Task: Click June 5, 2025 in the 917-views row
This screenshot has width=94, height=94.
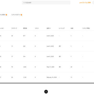Action: pos(50,36)
